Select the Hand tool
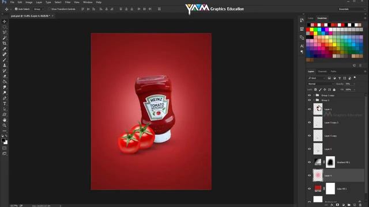The width and height of the screenshot is (369, 207). [x=5, y=120]
